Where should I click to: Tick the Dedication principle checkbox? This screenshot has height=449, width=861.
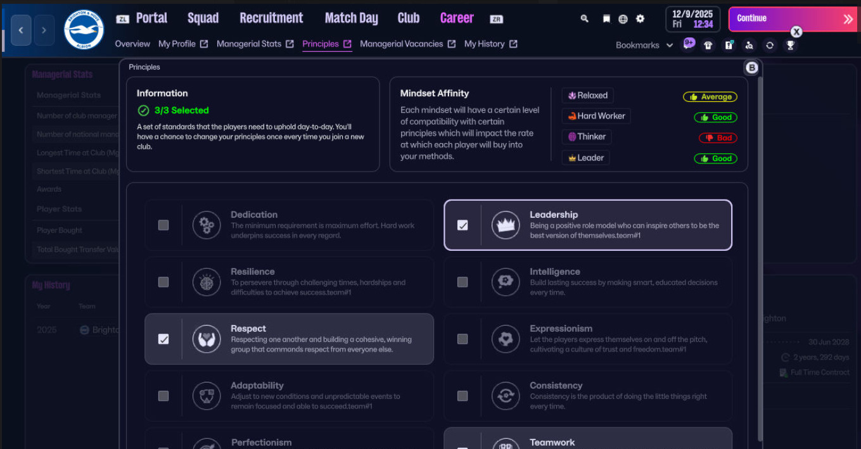[163, 225]
